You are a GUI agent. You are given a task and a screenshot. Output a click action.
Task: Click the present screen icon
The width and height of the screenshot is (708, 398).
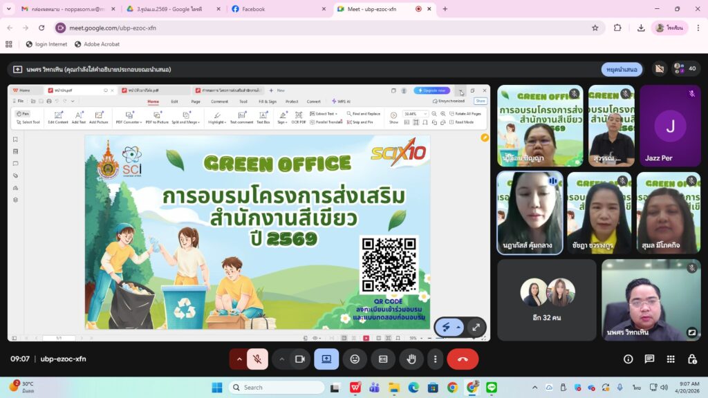[326, 359]
